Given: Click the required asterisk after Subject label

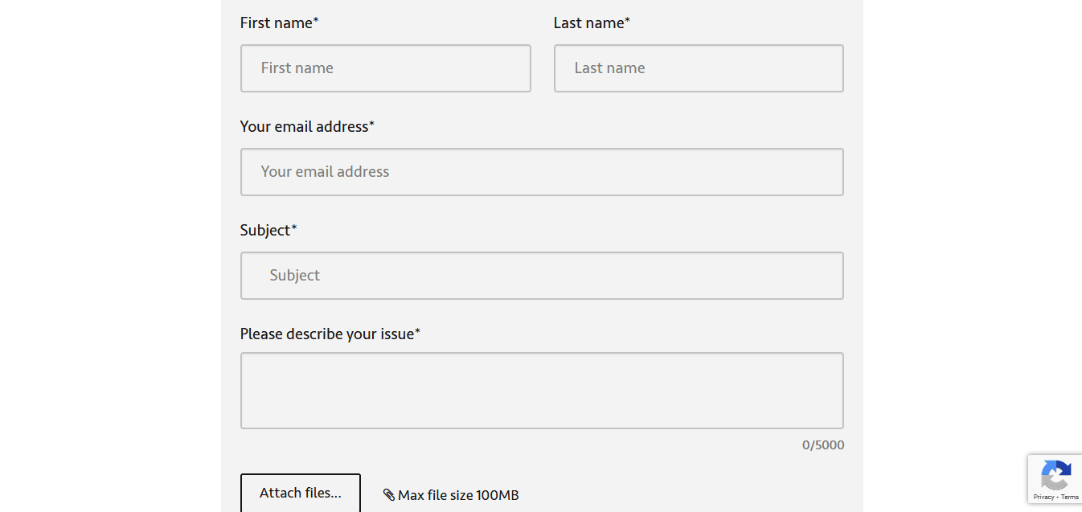Looking at the screenshot, I should [294, 227].
